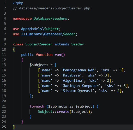Image resolution: width=133 pixels, height=130 pixels.
Task: Click '$subjects' variable on line 13
Action: (39, 65)
